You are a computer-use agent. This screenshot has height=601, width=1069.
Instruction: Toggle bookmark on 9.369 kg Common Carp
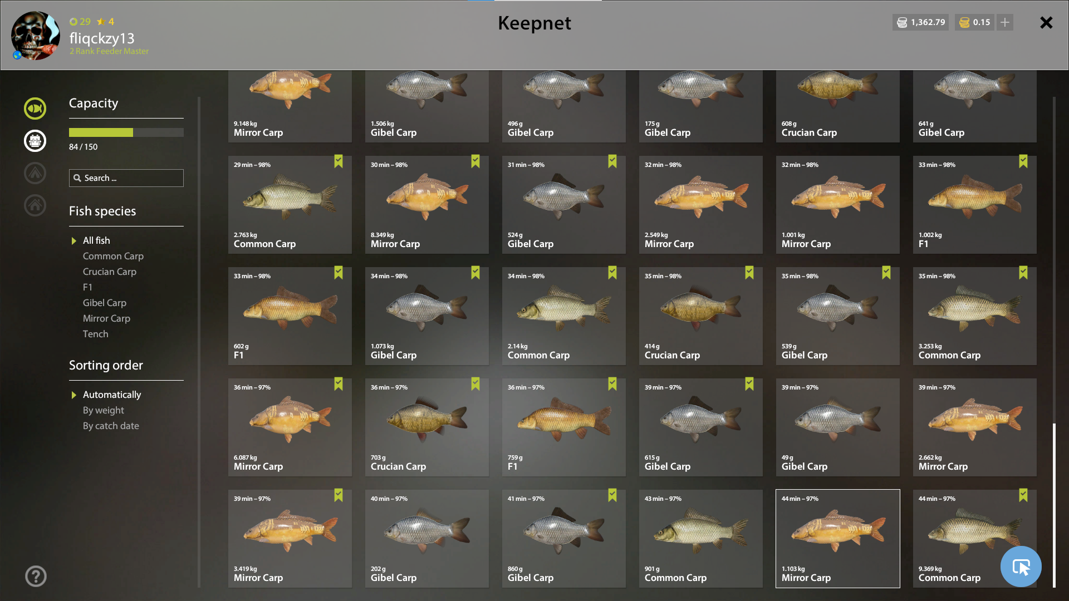[x=1023, y=495]
